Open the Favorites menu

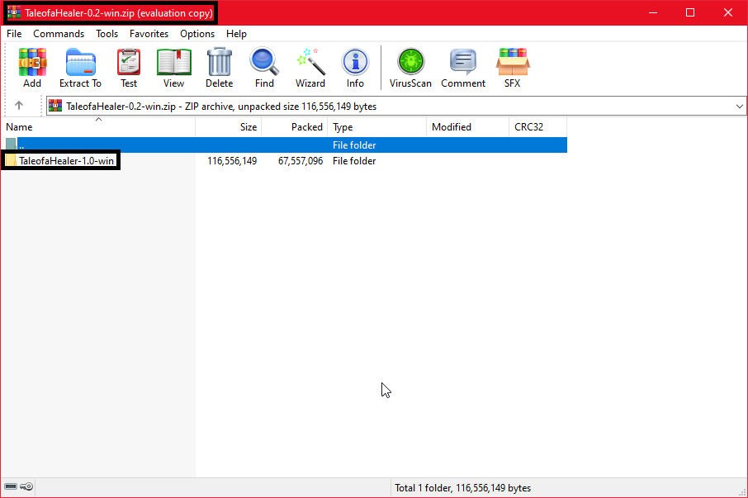(149, 34)
